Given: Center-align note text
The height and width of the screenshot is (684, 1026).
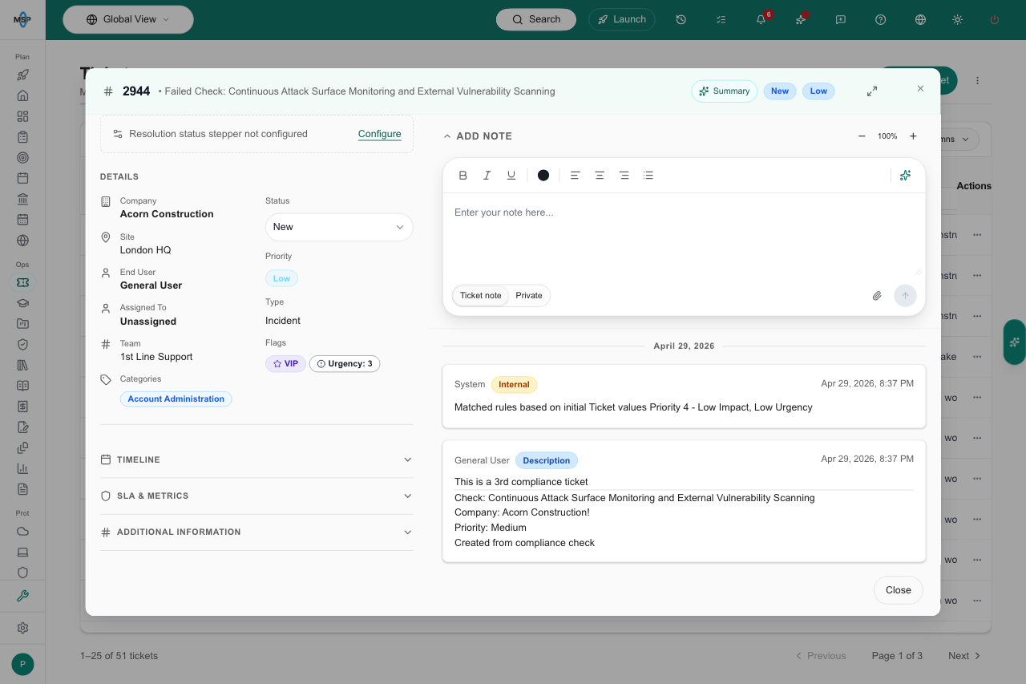Looking at the screenshot, I should [600, 176].
